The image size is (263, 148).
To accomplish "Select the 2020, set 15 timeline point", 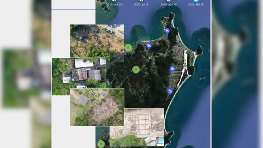I will pyautogui.click(x=196, y=1).
